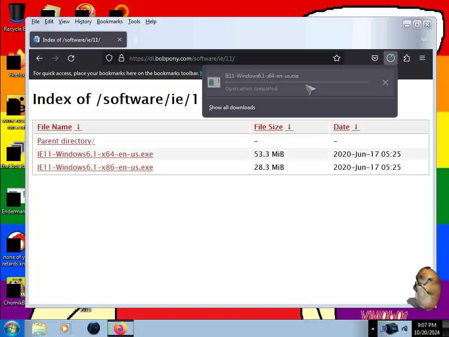Image resolution: width=449 pixels, height=337 pixels.
Task: Open Windows Explorer from the taskbar
Action: click(39, 328)
